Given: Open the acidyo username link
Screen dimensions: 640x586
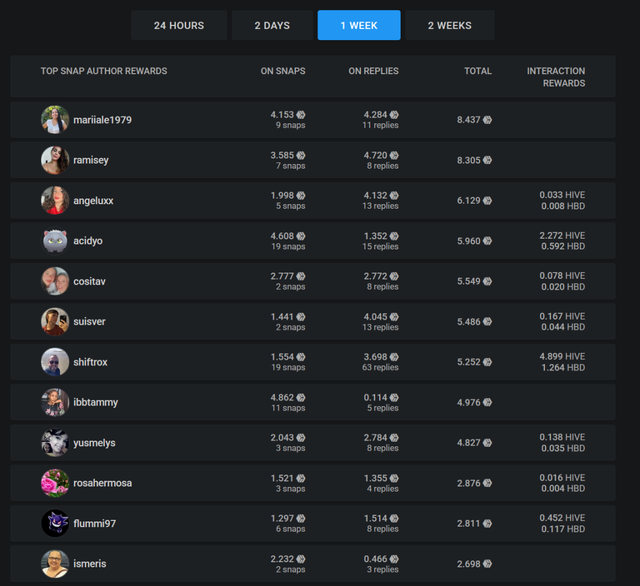Looking at the screenshot, I should (x=87, y=241).
